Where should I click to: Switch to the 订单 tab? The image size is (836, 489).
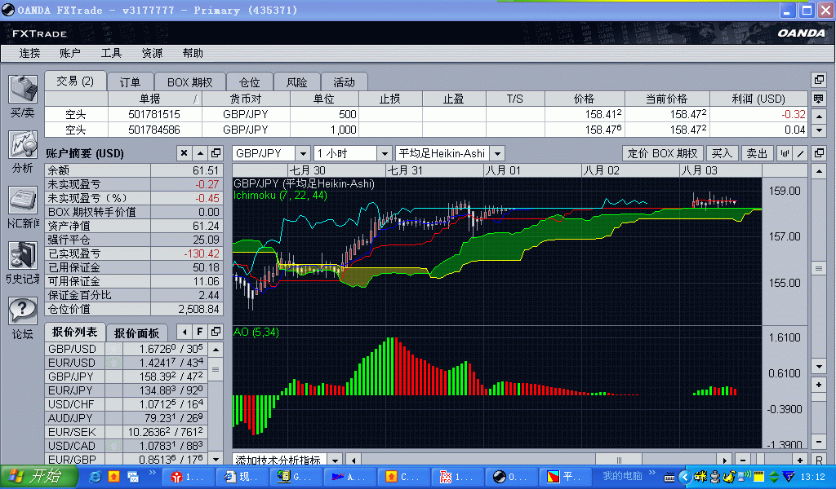point(130,82)
